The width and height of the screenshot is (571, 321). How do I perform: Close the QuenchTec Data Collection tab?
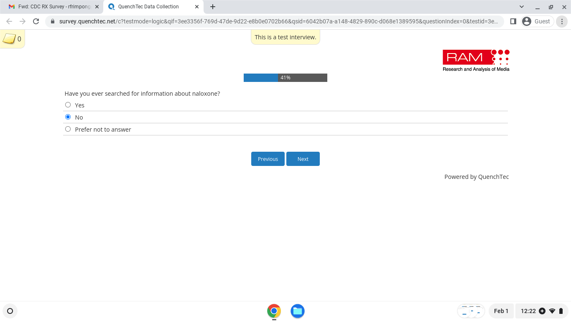pyautogui.click(x=197, y=7)
